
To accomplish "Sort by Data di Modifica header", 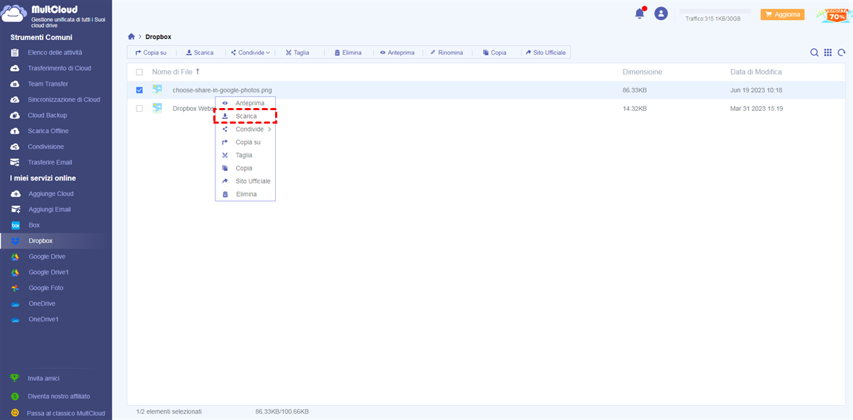I will (x=756, y=72).
